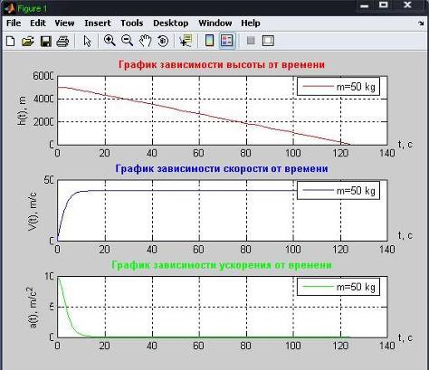The image size is (429, 370).
Task: Click the m=50 kg legend in height plot
Action: (338, 87)
